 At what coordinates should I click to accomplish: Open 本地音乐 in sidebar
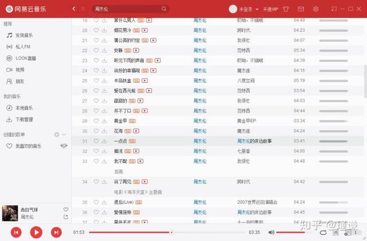coord(19,108)
